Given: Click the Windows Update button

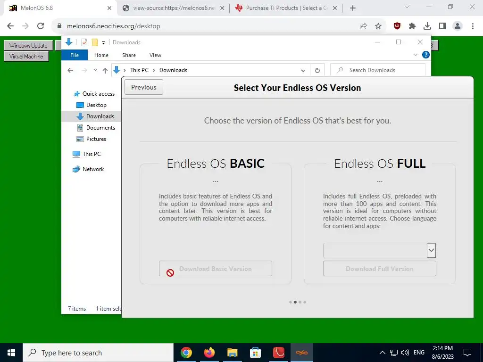Looking at the screenshot, I should point(28,46).
